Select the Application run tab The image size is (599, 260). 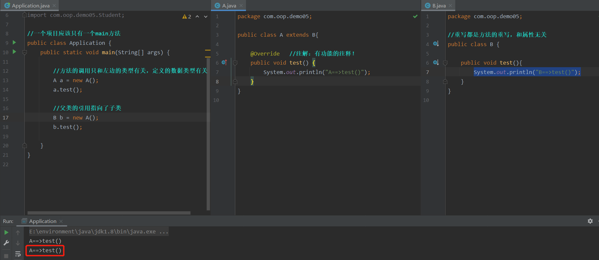click(43, 221)
